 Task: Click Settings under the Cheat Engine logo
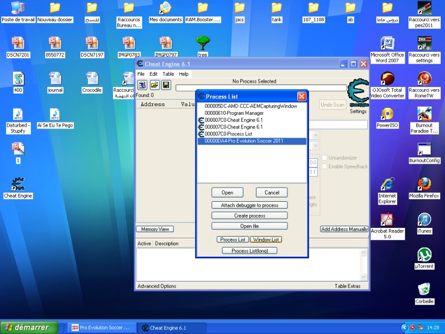[x=358, y=112]
